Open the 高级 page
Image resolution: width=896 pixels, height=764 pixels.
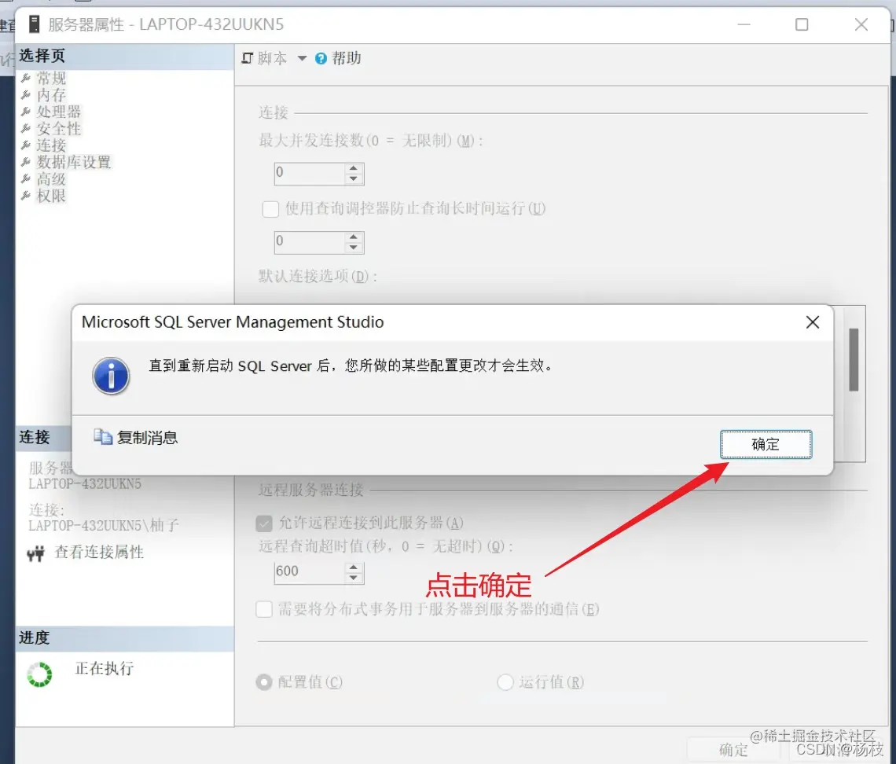pos(51,179)
